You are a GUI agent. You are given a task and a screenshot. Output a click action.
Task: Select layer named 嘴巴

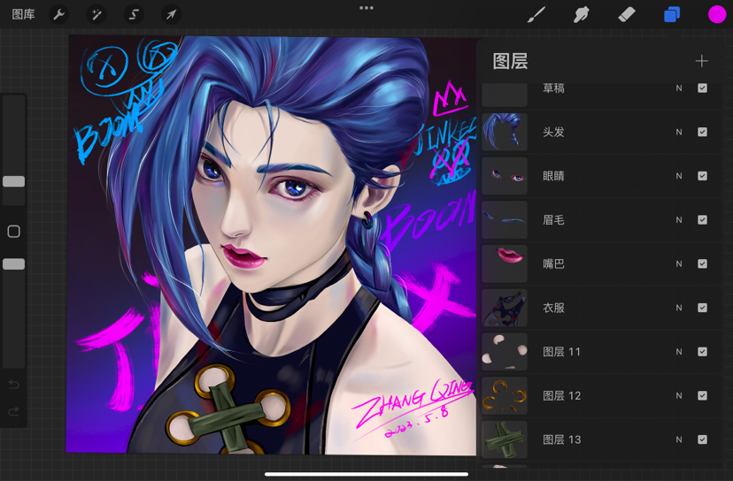point(553,263)
